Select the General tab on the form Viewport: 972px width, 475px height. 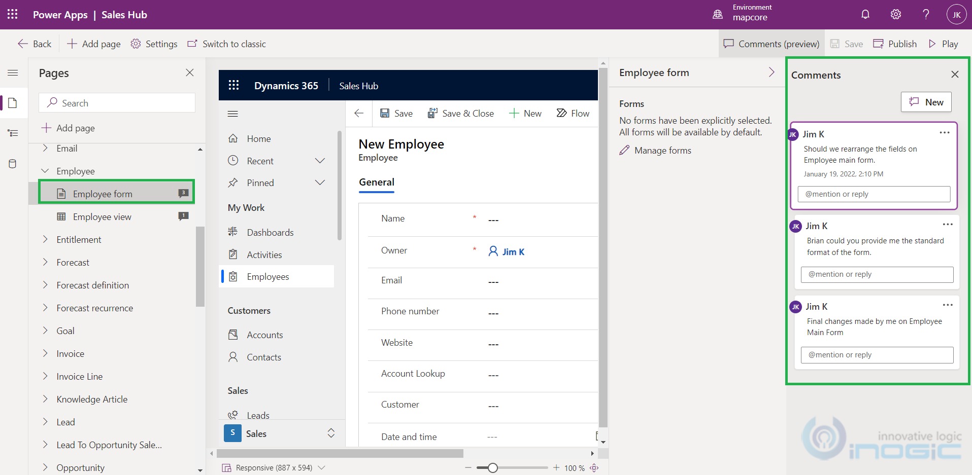click(377, 182)
